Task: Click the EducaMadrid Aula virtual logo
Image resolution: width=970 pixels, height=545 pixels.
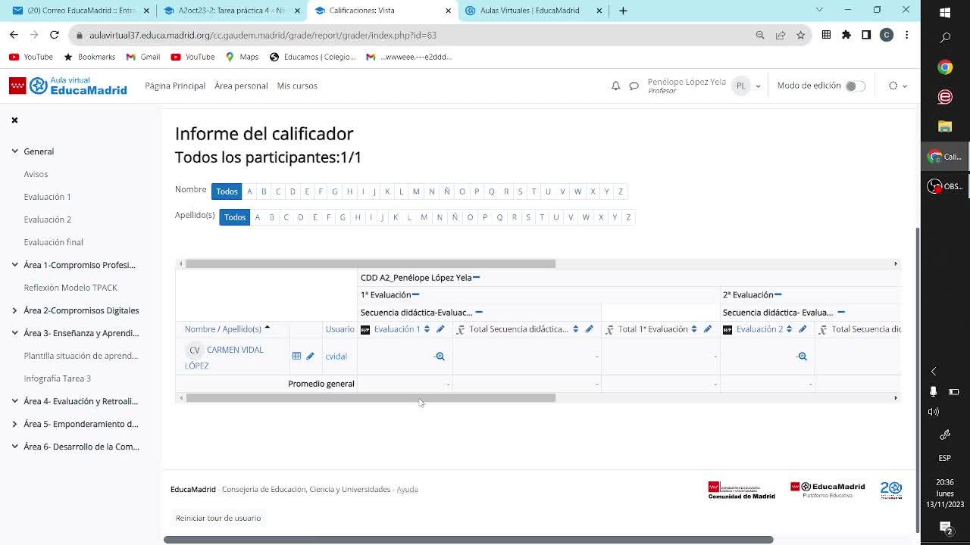Action: pyautogui.click(x=68, y=86)
